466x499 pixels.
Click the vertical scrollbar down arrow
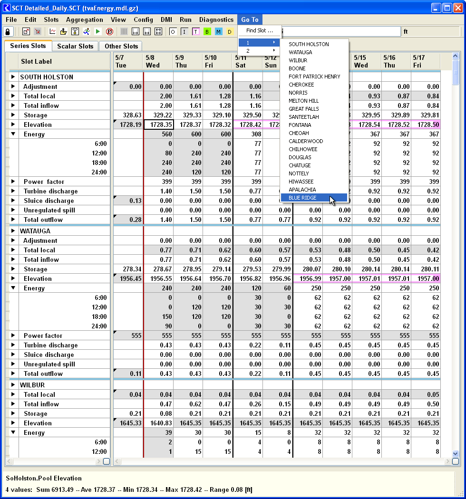(456, 453)
